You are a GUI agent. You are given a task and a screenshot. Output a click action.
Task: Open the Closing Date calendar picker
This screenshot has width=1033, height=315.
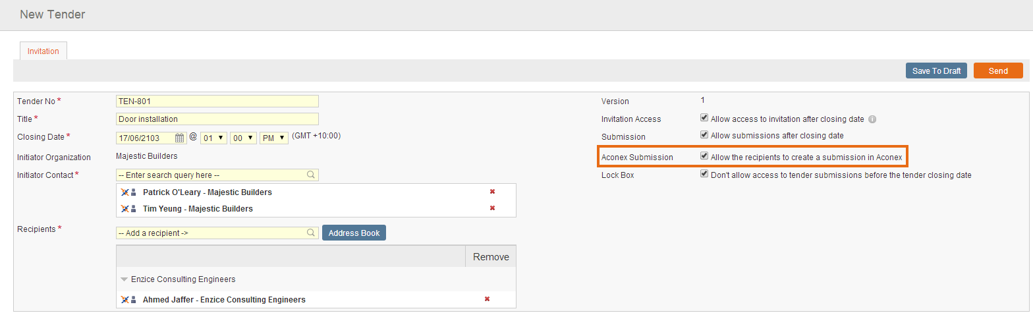(x=179, y=138)
